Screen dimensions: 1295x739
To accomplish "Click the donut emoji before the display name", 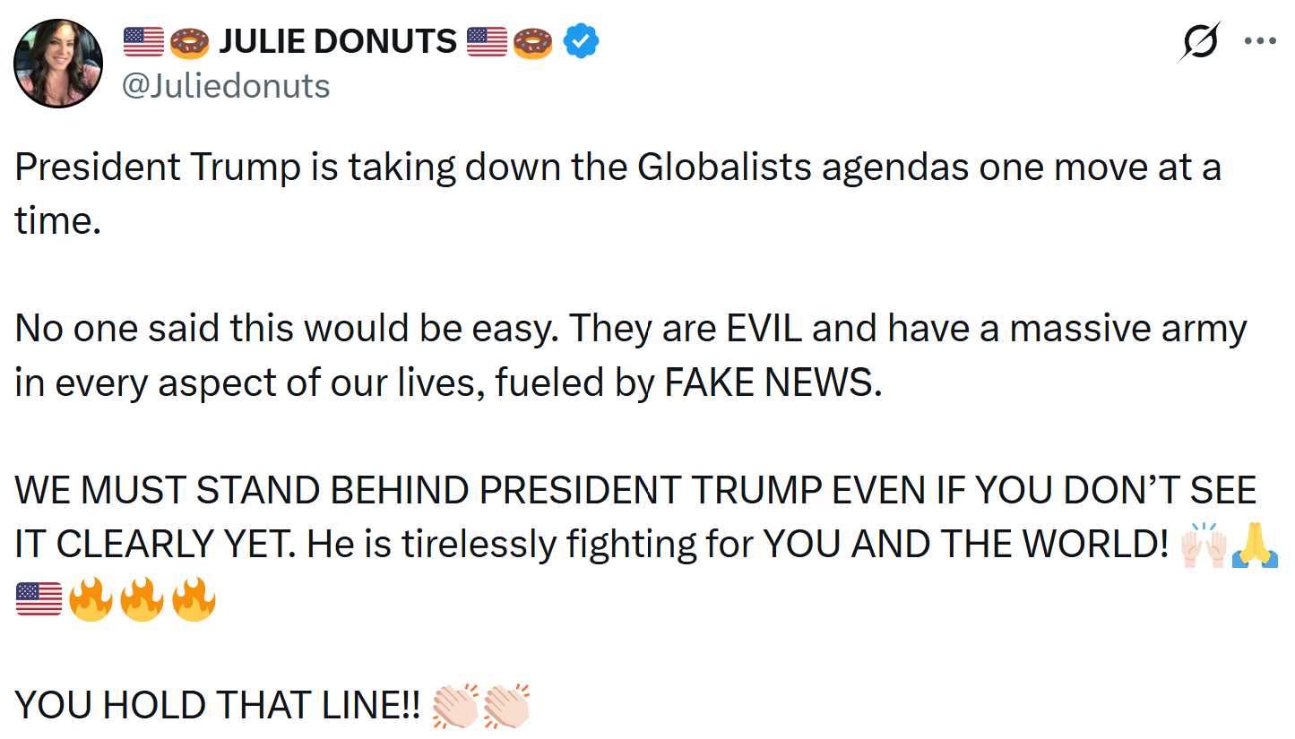I will 189,41.
